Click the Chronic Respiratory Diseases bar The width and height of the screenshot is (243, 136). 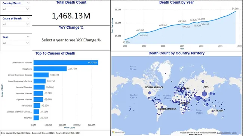point(41,75)
